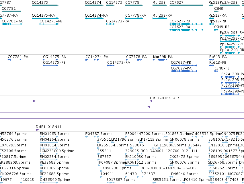Open EST RE01369.5prime
244x184 pixels.
point(54,168)
